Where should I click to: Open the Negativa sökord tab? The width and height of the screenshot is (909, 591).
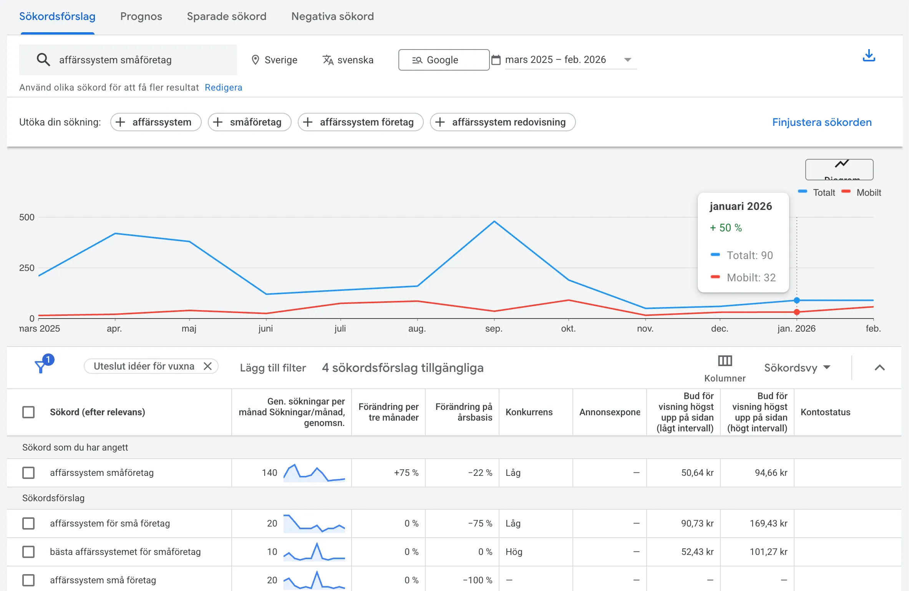pyautogui.click(x=332, y=16)
